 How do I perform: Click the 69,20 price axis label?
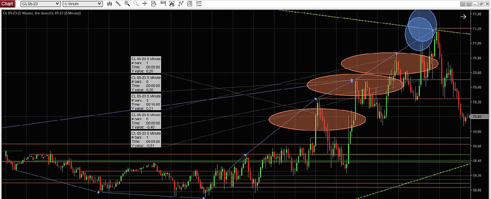pyautogui.click(x=477, y=175)
